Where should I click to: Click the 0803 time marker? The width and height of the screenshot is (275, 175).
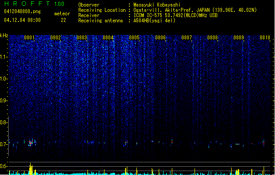click(x=82, y=38)
